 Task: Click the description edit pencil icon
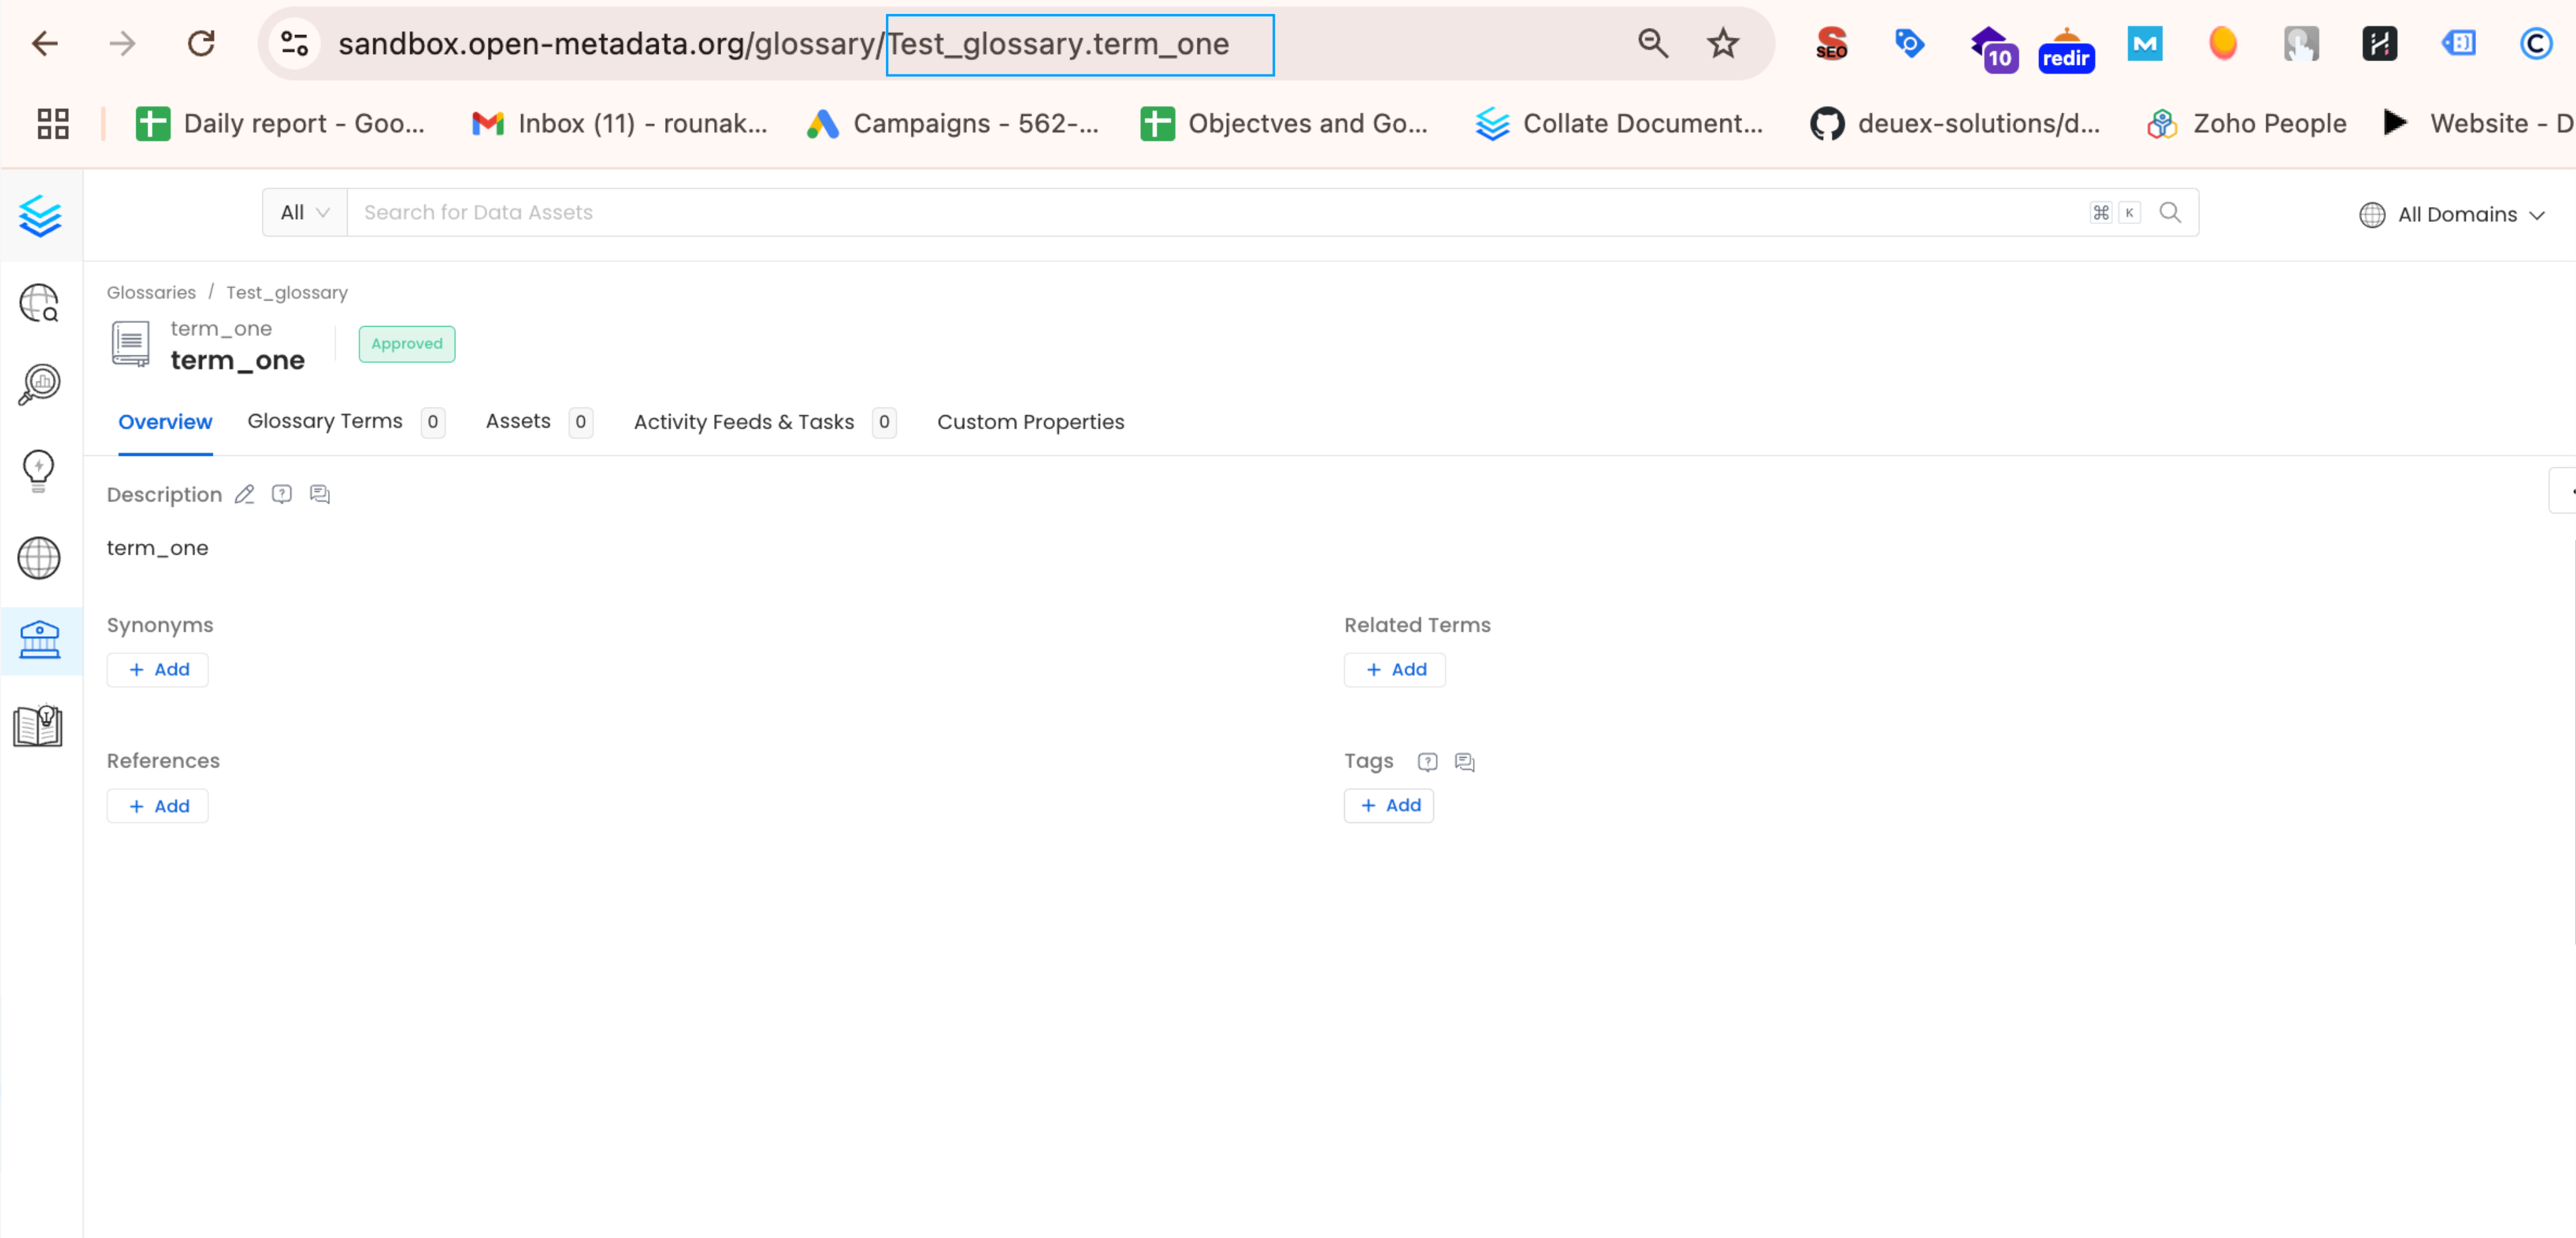(x=245, y=494)
